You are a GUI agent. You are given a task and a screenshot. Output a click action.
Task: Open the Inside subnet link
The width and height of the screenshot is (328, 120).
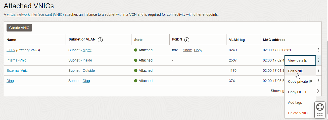87,60
